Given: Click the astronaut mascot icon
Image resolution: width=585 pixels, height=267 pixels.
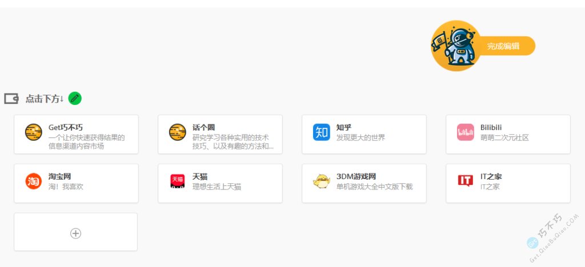Looking at the screenshot, I should [x=455, y=46].
